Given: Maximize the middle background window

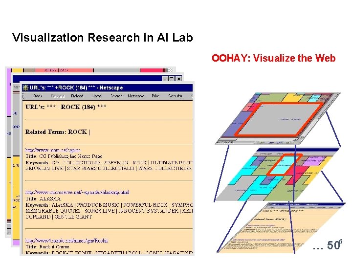Looking at the screenshot, I should (x=172, y=79).
